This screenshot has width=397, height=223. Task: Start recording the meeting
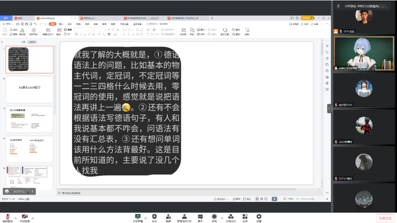pos(214,216)
